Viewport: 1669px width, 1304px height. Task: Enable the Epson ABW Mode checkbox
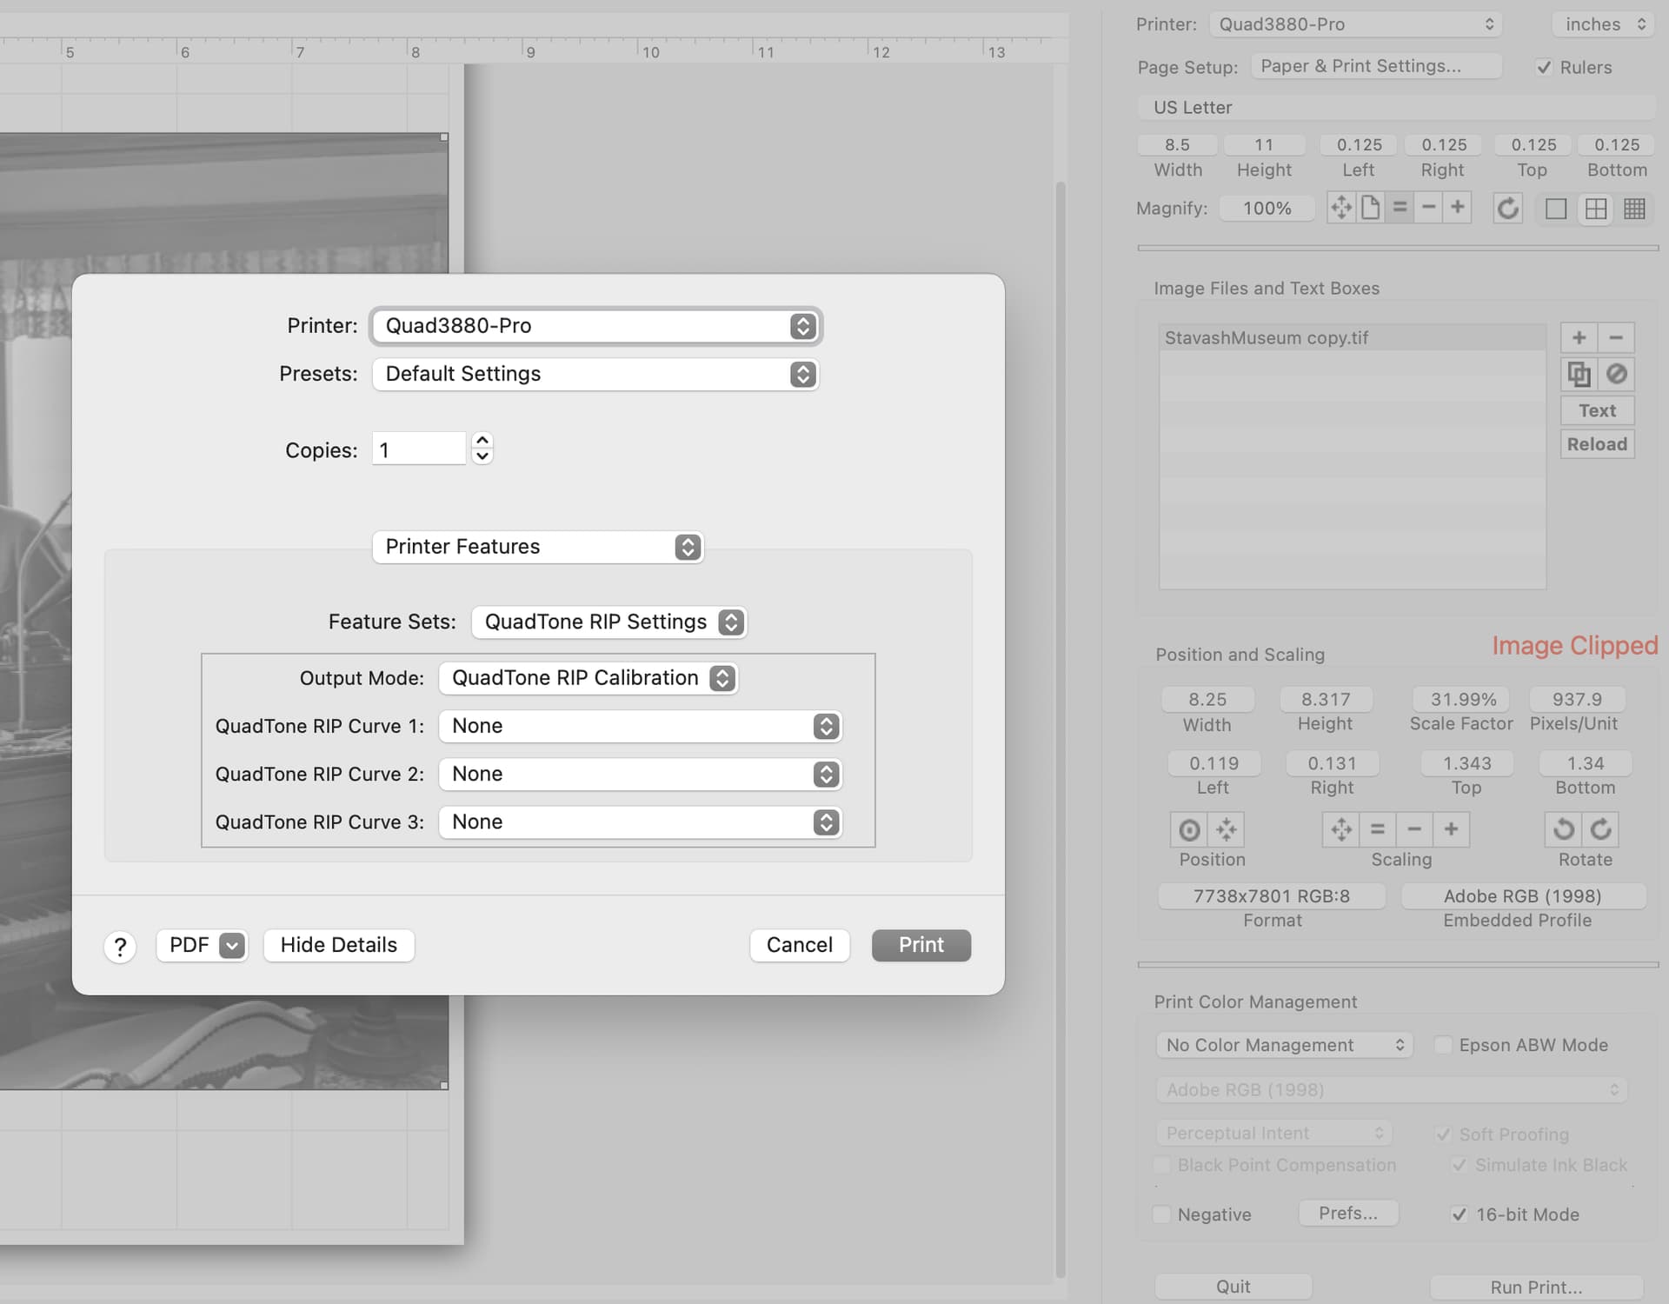(1443, 1045)
